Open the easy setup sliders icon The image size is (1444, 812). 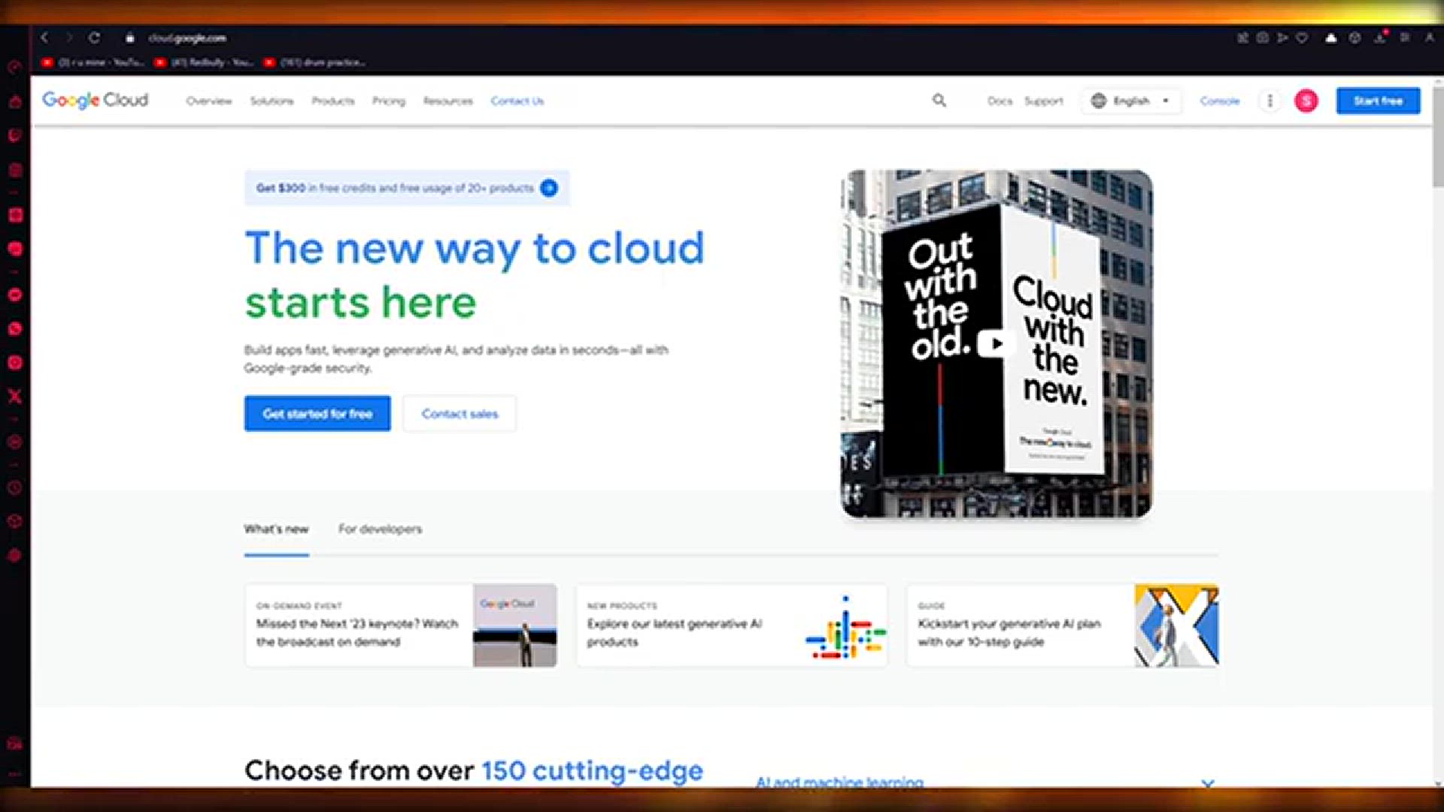tap(1404, 38)
